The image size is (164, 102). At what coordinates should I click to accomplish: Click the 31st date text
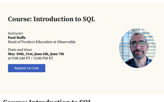point(29,54)
